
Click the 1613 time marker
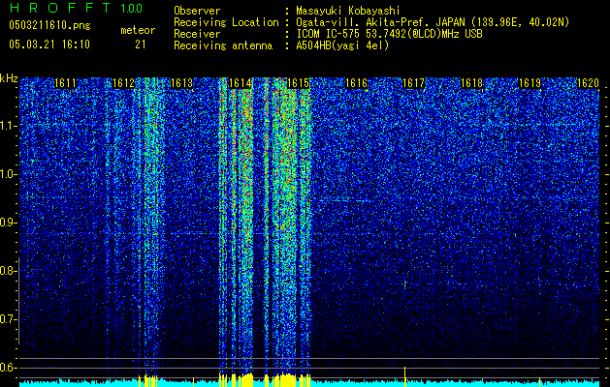point(181,83)
